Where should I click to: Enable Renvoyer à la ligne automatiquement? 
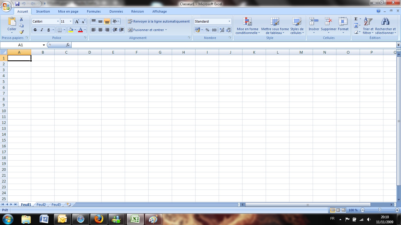pyautogui.click(x=159, y=21)
